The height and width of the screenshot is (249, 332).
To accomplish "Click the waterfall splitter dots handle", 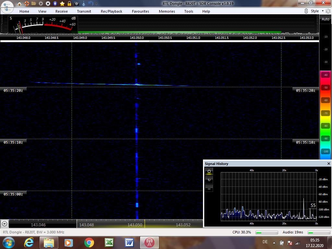I will pos(160,41).
